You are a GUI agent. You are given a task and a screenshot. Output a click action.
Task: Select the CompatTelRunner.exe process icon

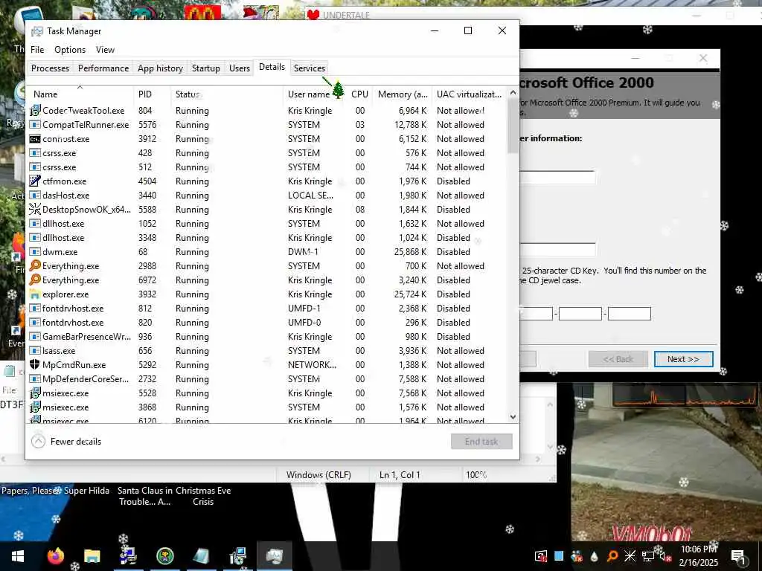(x=35, y=125)
